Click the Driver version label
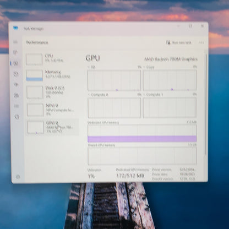Viewport: 229px width, 229px height. coord(161,170)
